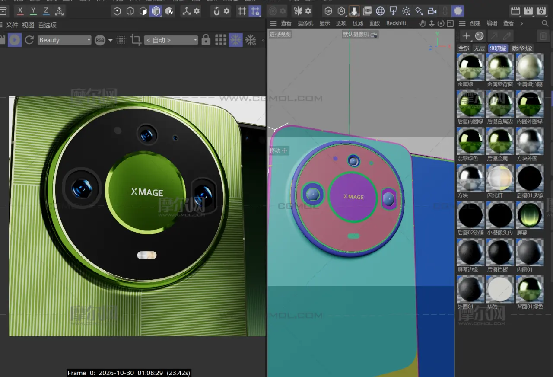Toggle the workplane grid with lock
The height and width of the screenshot is (377, 553).
(x=255, y=11)
